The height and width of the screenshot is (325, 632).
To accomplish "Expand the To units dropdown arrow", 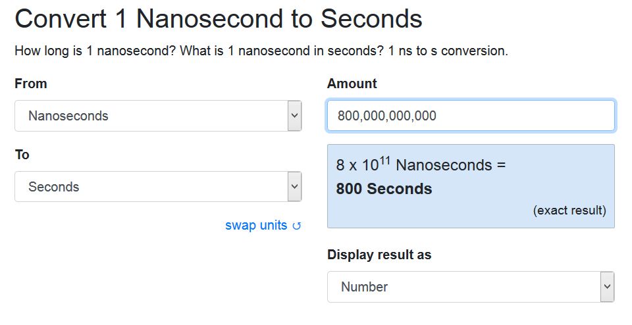I will [x=295, y=186].
